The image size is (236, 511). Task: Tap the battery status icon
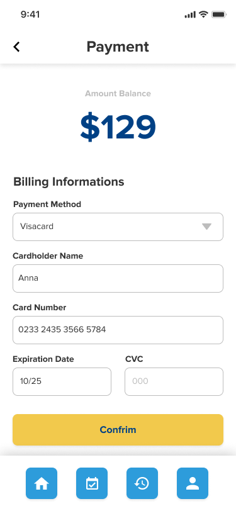pos(219,14)
